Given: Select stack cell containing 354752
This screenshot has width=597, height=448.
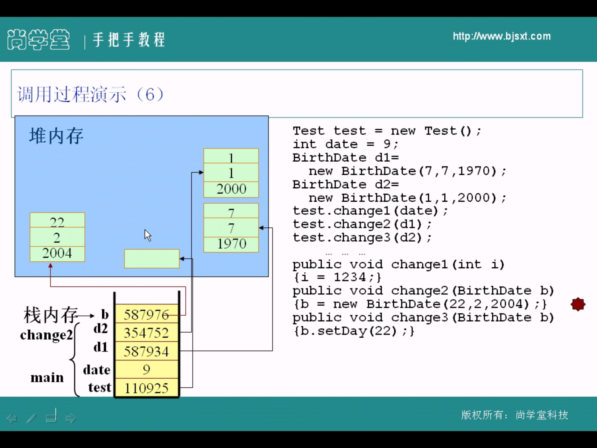Looking at the screenshot, I should point(146,333).
